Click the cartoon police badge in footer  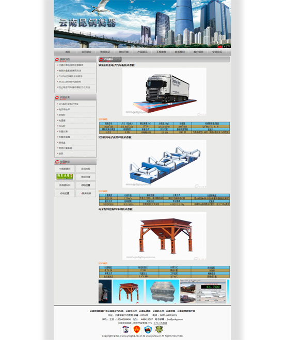[125, 329]
